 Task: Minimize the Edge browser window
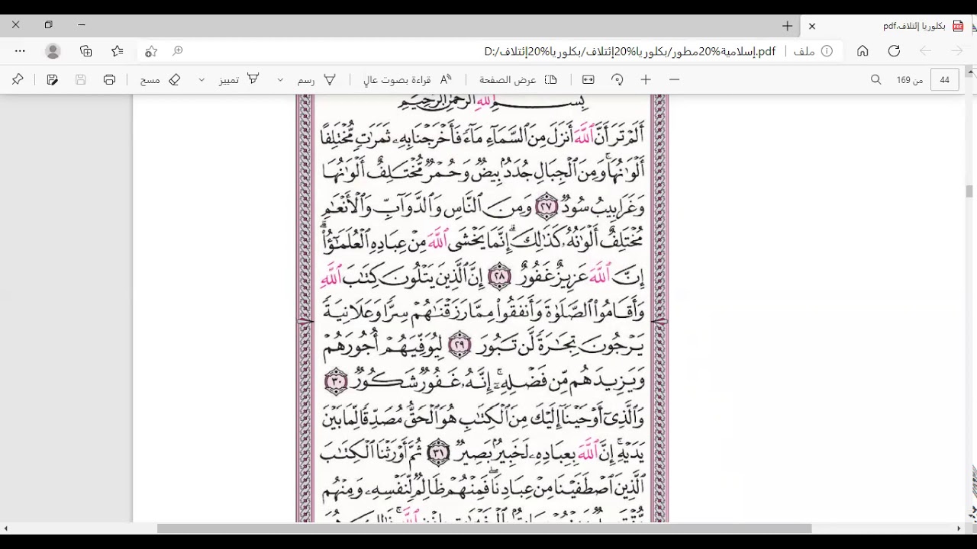pos(82,25)
